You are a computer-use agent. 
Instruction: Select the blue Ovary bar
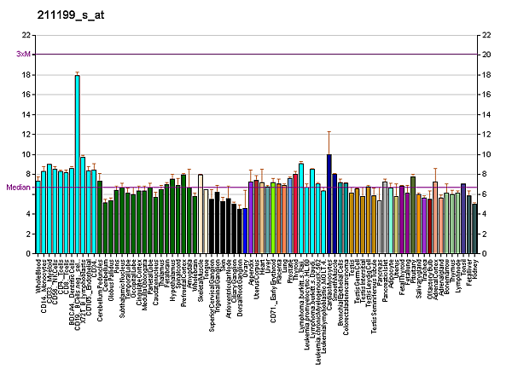(x=245, y=230)
